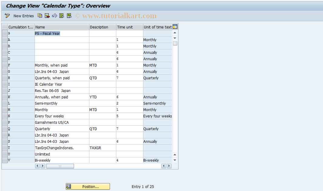Click 'Quarterly, when paid' name cell
This screenshot has height=191, width=323.
tap(62, 78)
